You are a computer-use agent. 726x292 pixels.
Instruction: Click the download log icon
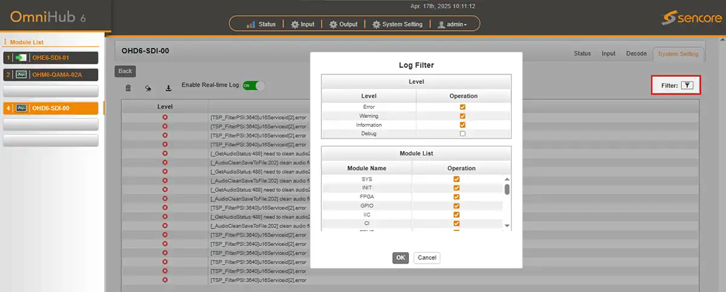(x=168, y=88)
